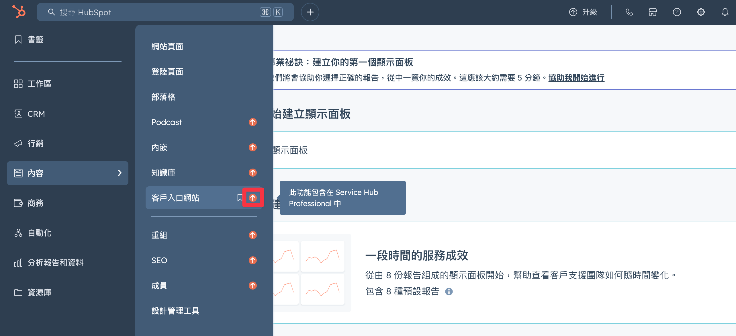Click the workflow icon beside 自動化
The image size is (736, 336).
pyautogui.click(x=18, y=233)
